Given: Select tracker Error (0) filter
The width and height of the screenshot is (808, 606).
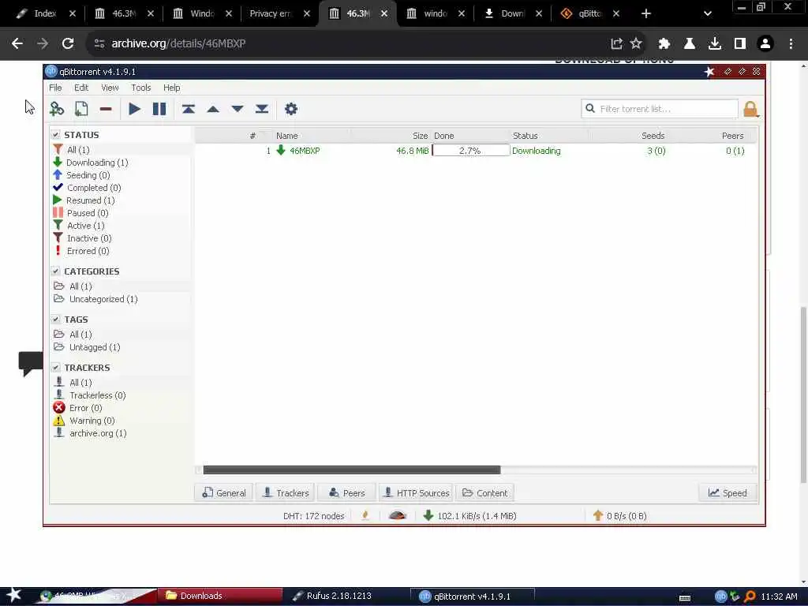Looking at the screenshot, I should pos(85,408).
